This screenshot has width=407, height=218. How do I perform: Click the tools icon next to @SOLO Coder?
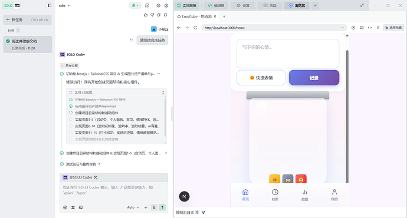[96, 177]
